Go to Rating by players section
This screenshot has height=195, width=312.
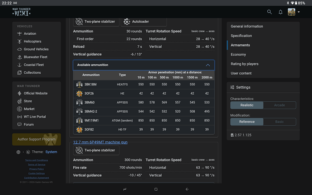[245, 64]
